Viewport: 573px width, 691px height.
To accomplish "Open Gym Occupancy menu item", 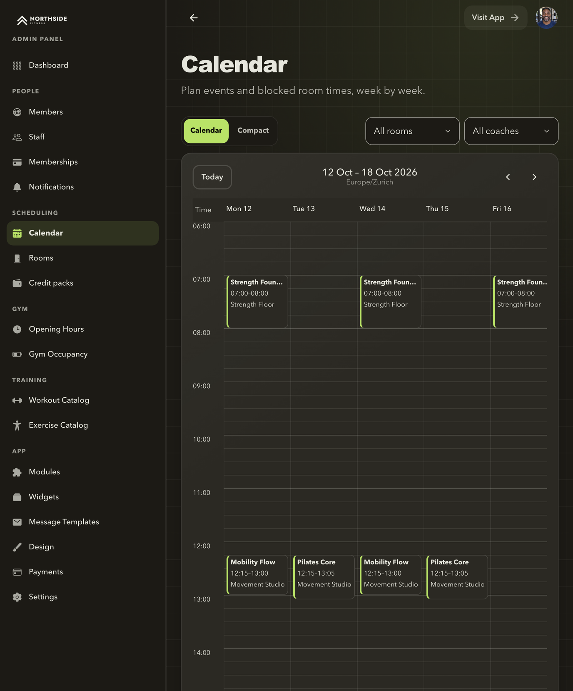I will pos(82,354).
